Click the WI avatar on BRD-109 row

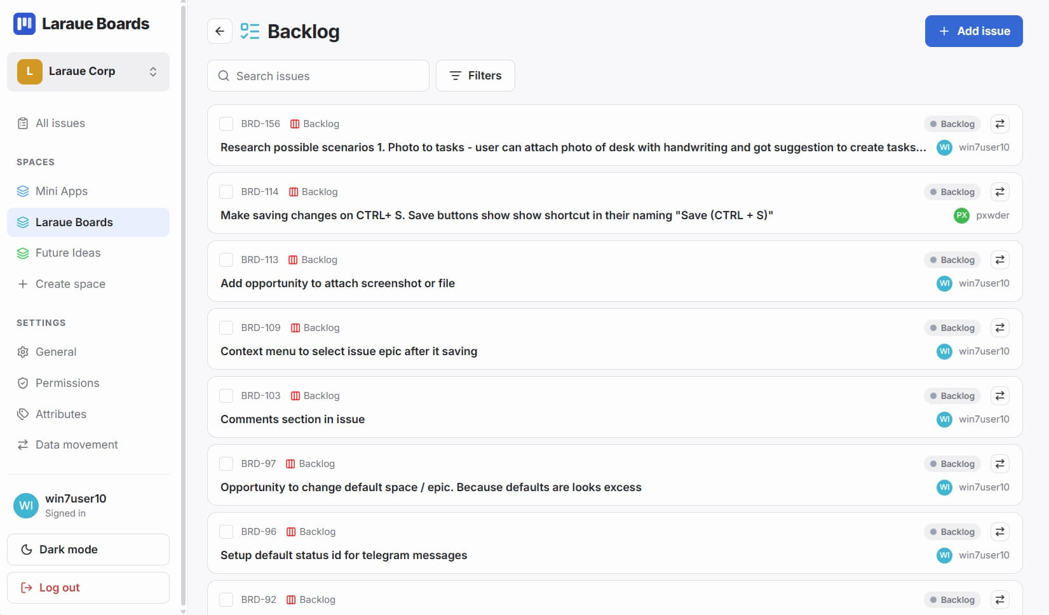coord(944,351)
